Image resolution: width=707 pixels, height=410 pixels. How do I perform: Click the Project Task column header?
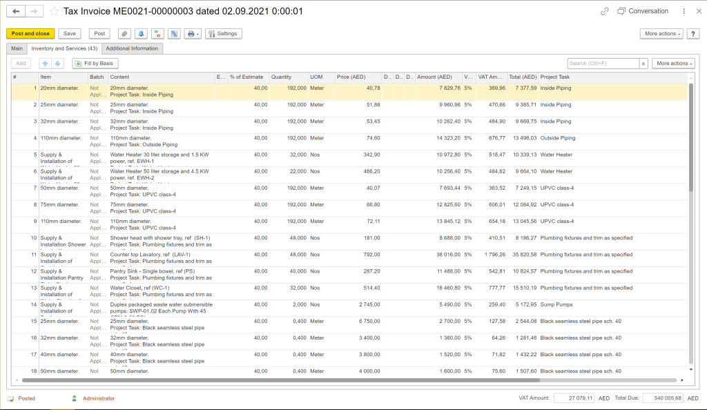(x=613, y=77)
